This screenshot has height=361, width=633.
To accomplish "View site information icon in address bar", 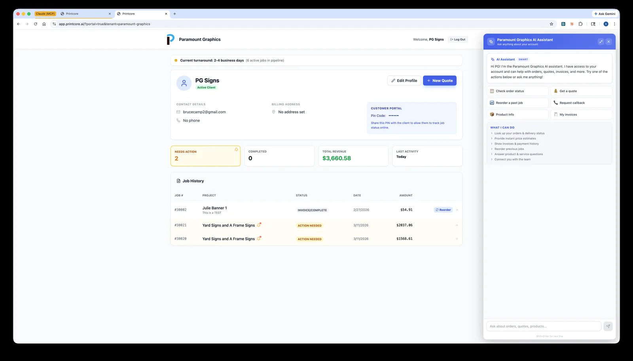I will [55, 24].
